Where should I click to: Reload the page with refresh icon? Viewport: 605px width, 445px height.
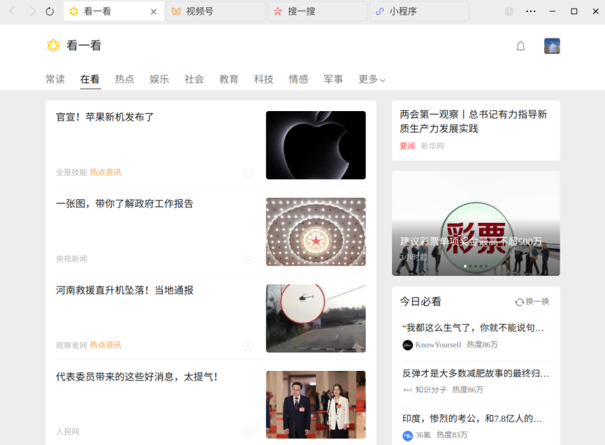point(50,12)
